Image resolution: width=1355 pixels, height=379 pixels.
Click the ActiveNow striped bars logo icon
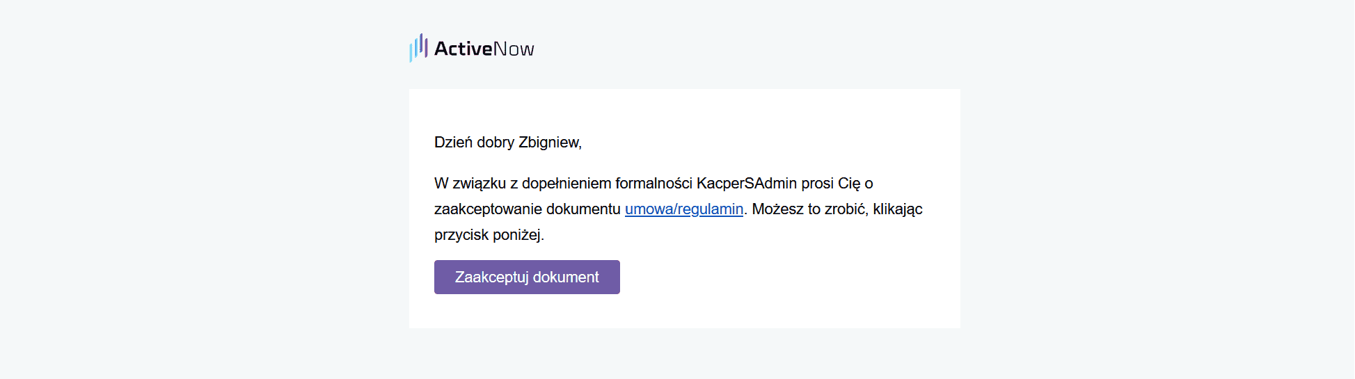[x=418, y=47]
